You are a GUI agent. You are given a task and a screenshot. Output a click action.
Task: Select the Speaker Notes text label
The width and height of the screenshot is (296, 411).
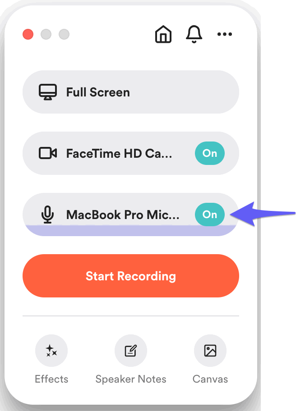[x=131, y=379]
